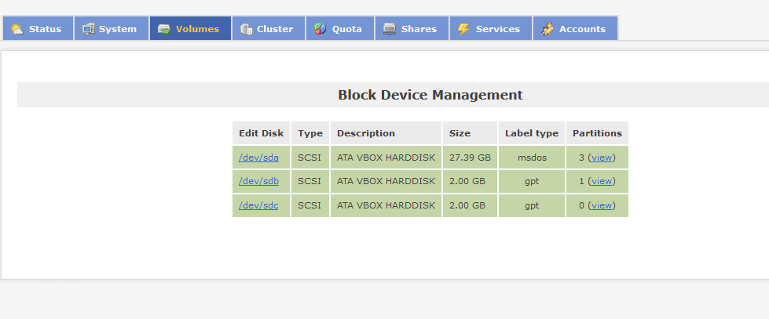Screen dimensions: 769x319
Task: Click the Shares tab disk icon
Action: coord(390,29)
